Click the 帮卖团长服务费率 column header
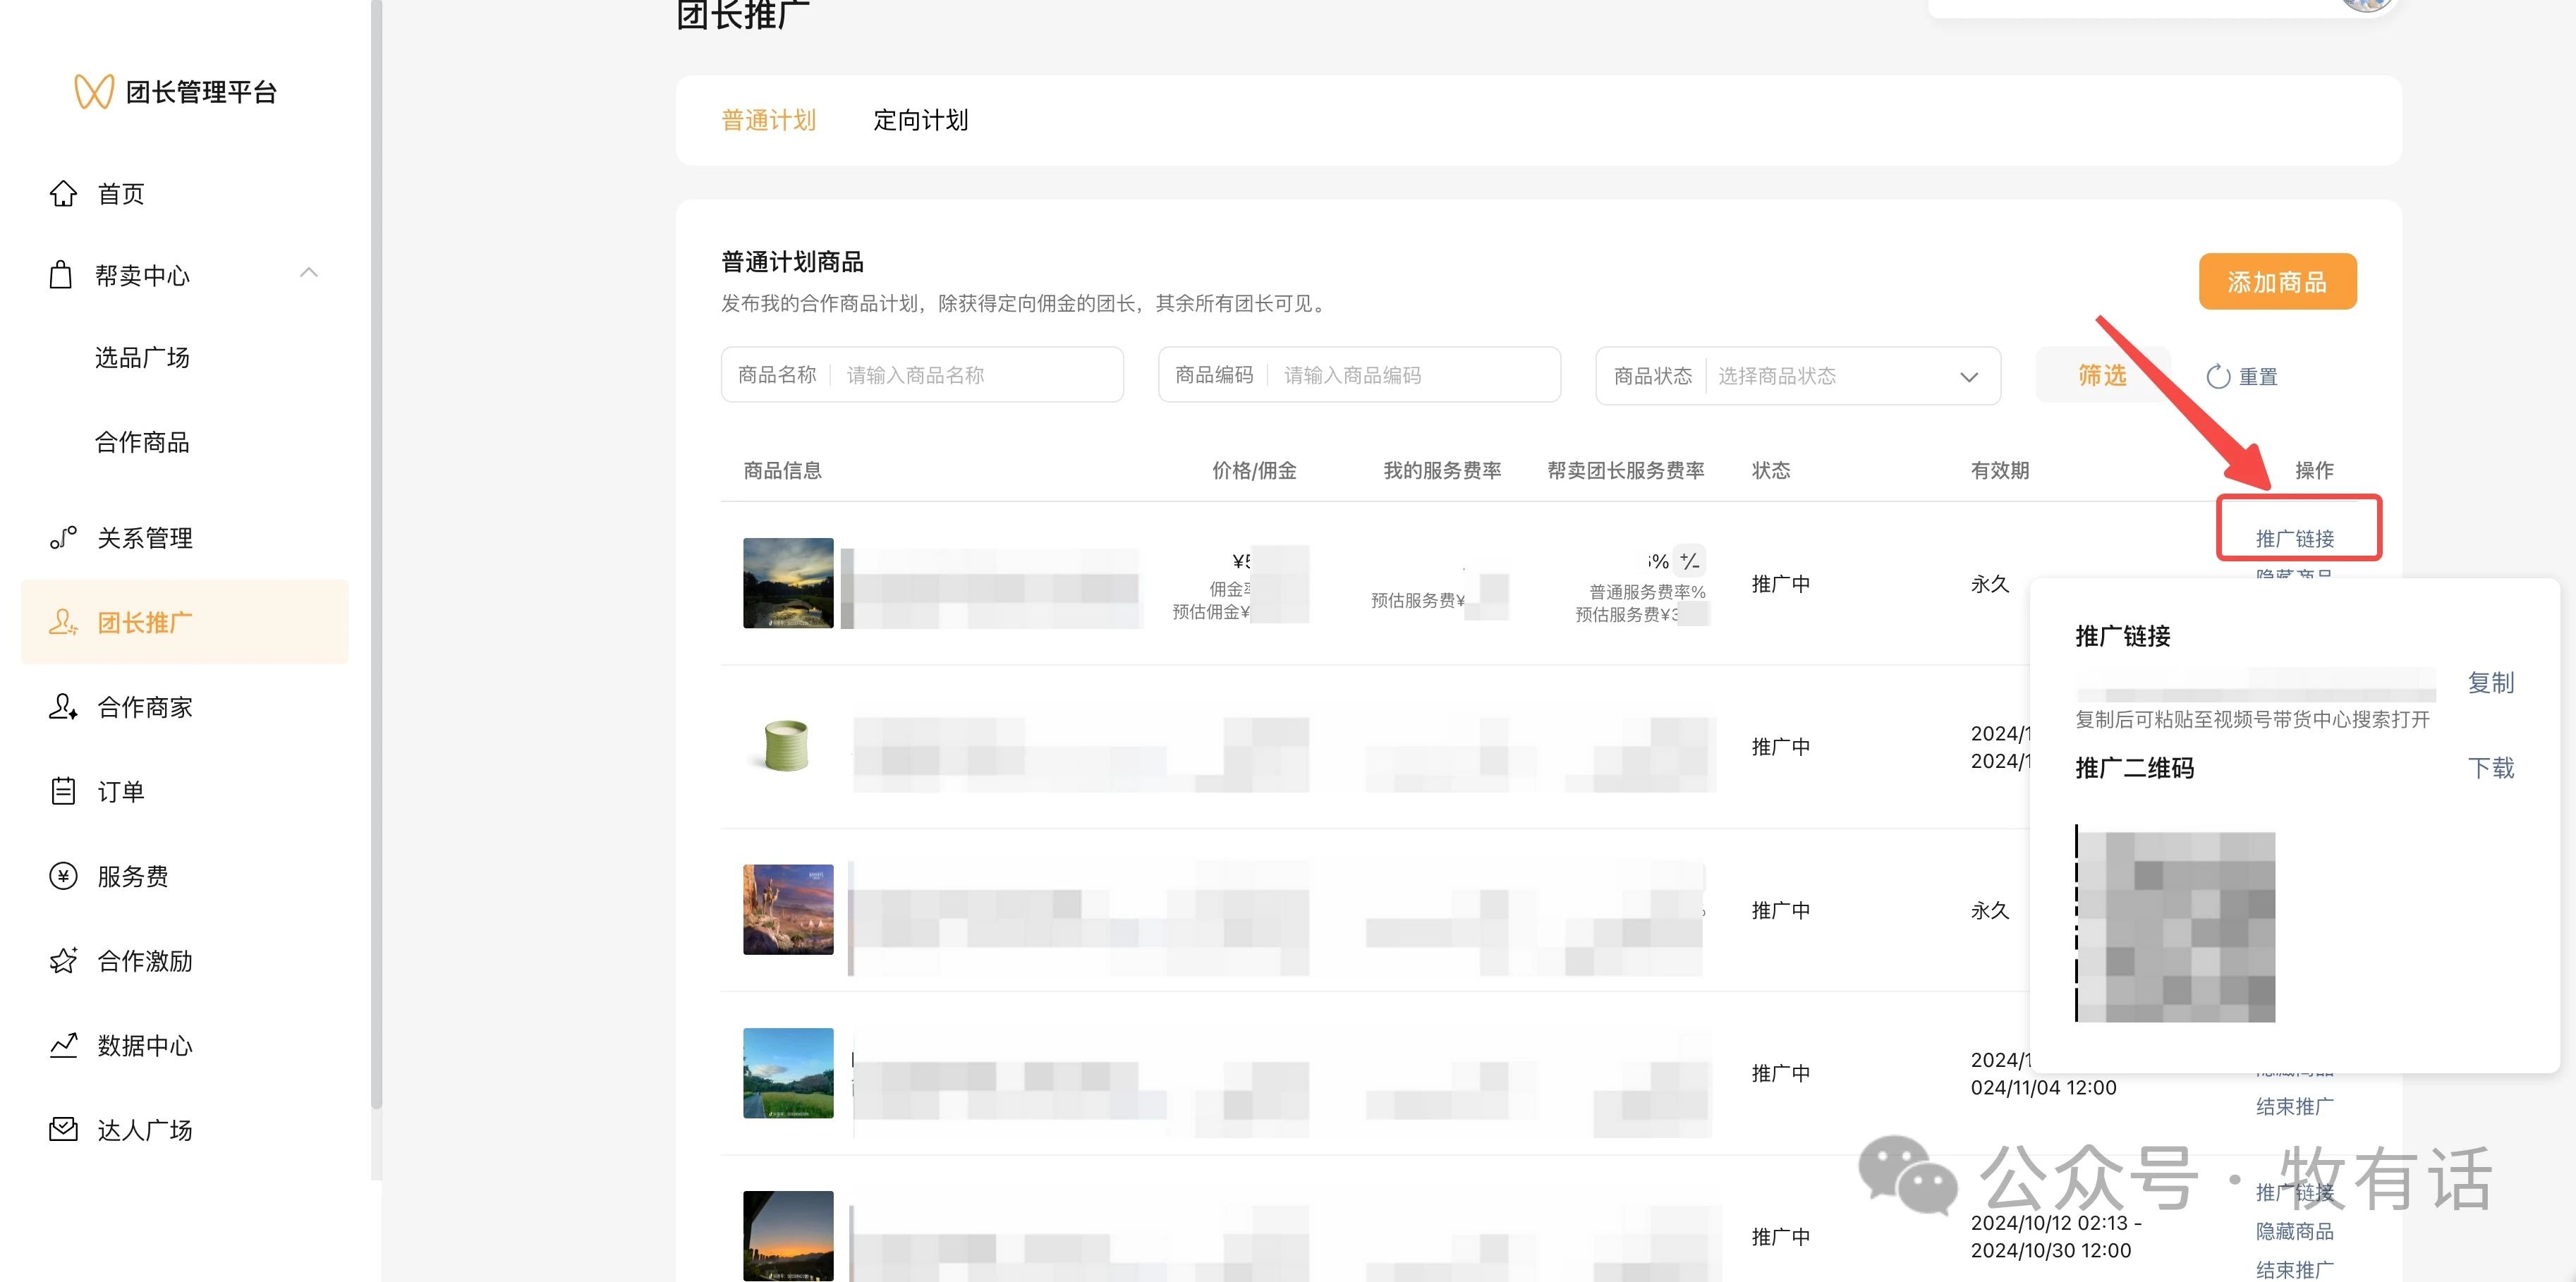The image size is (2576, 1282). pos(1626,470)
